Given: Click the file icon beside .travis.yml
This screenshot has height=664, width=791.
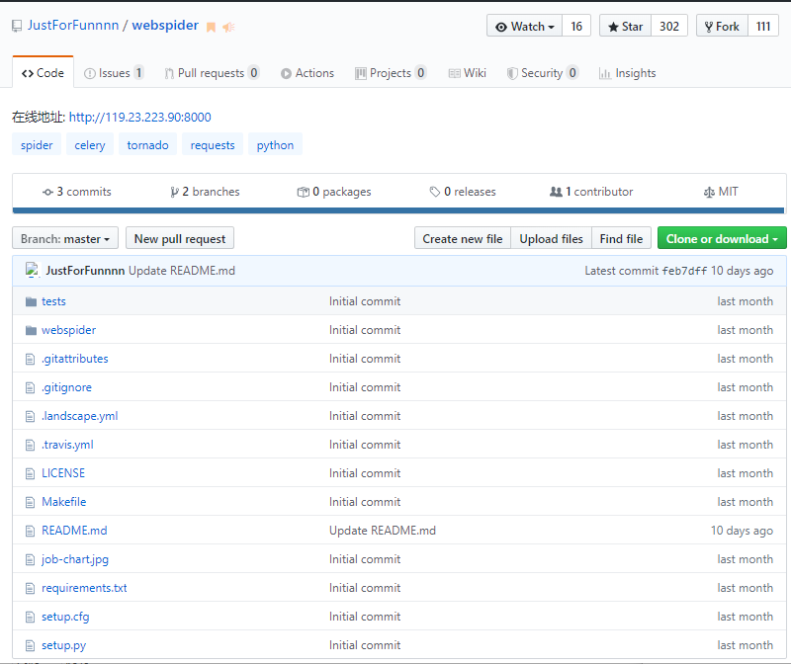Looking at the screenshot, I should coord(31,446).
